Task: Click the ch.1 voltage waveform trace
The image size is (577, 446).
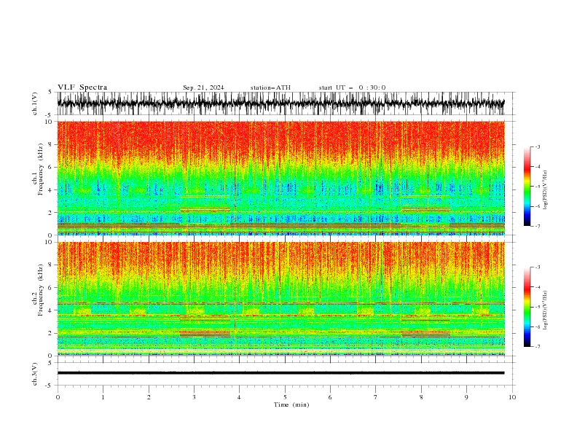Action: pos(280,103)
